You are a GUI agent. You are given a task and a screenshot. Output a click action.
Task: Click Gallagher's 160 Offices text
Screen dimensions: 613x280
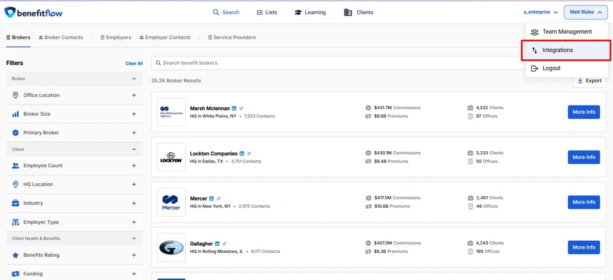(488, 252)
